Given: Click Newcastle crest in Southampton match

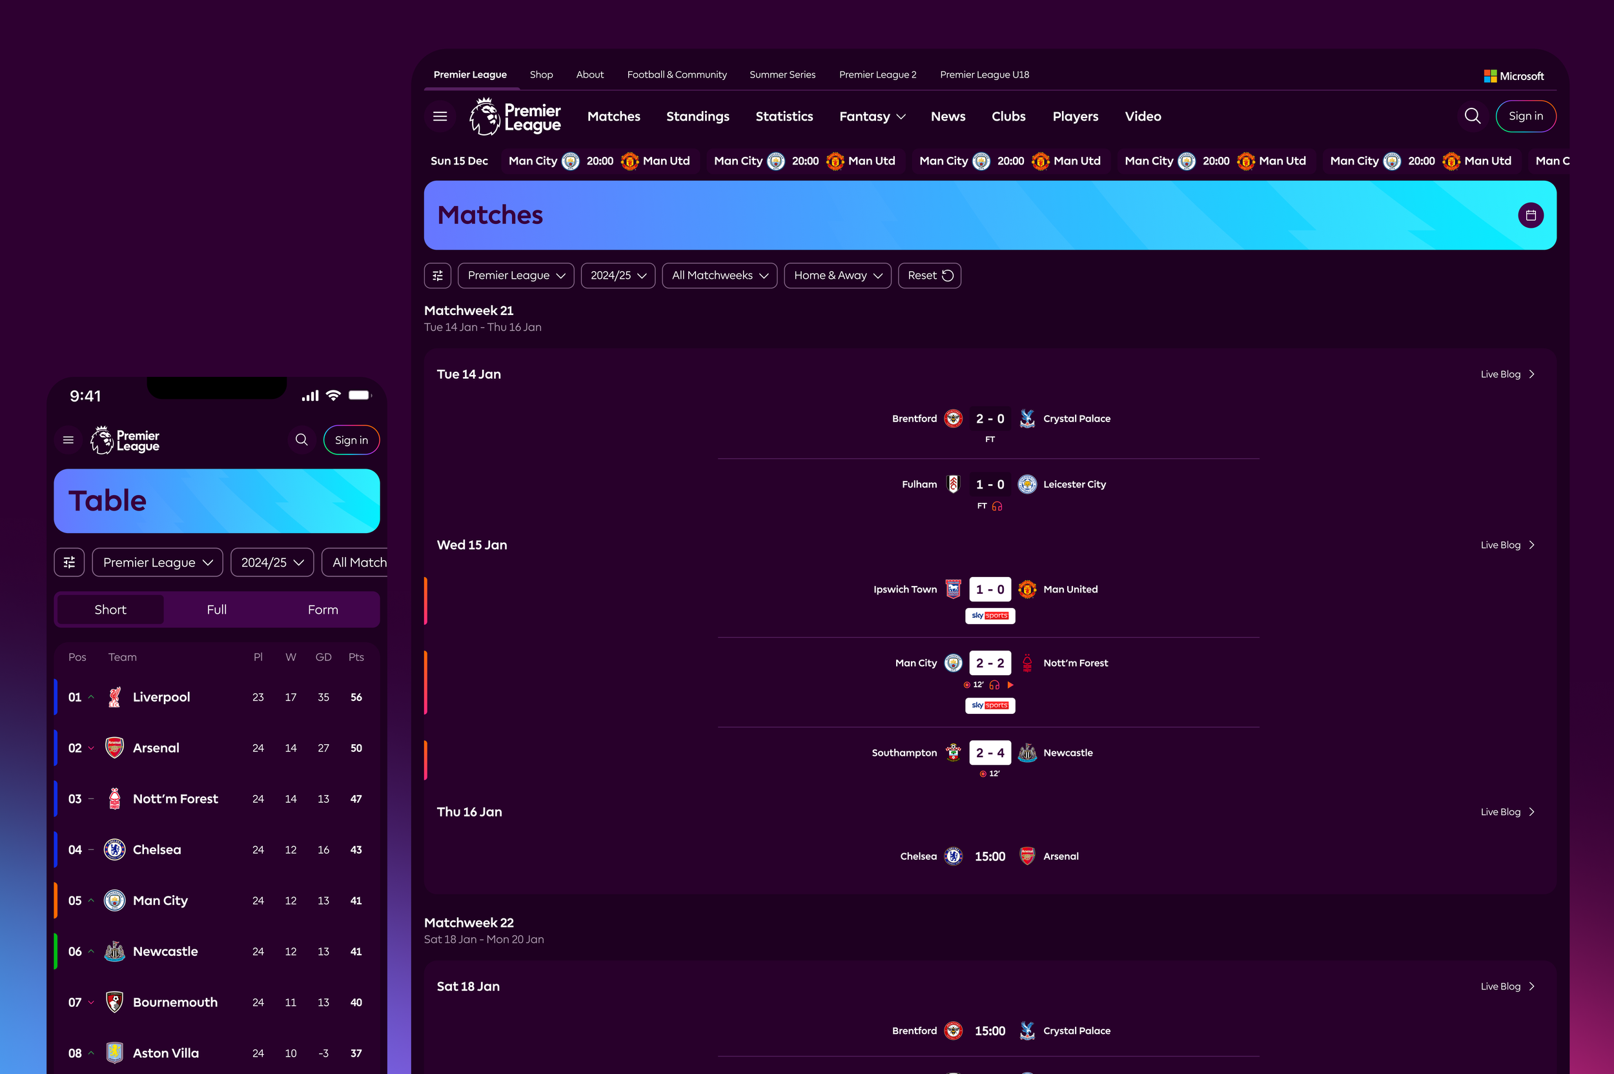Looking at the screenshot, I should click(x=1027, y=753).
